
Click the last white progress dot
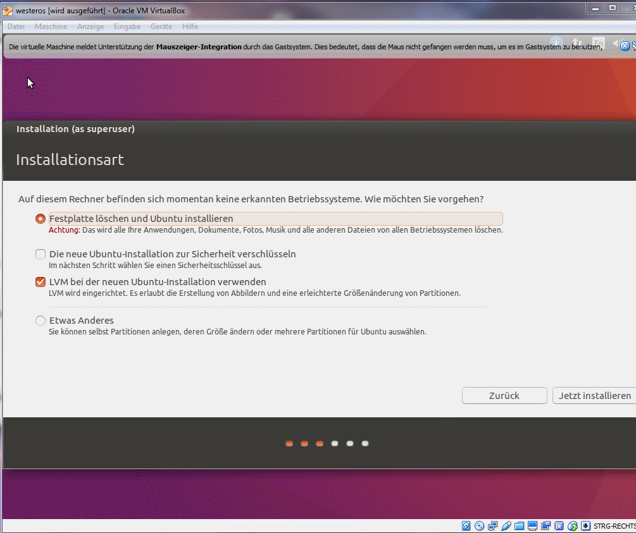(365, 443)
